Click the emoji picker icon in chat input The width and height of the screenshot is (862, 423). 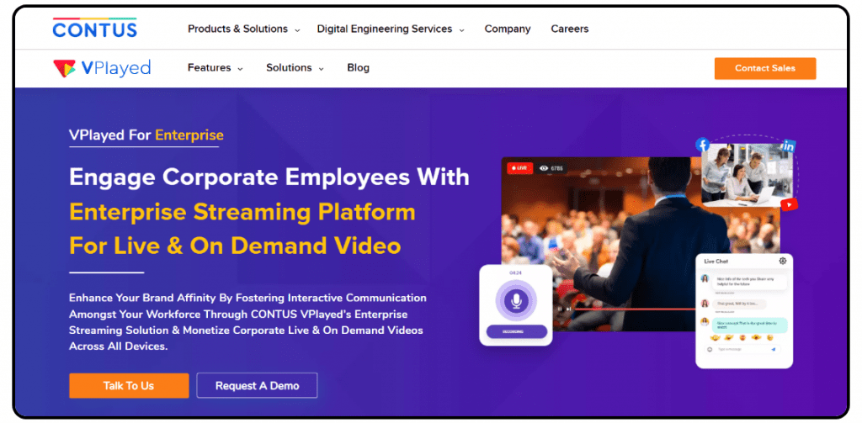[710, 349]
